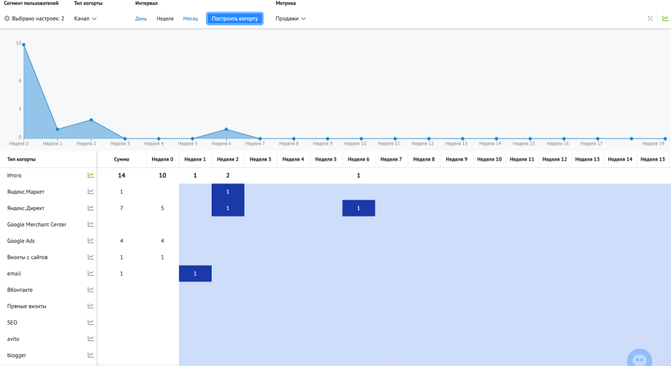The height and width of the screenshot is (366, 671).
Task: Toggle percent display mode icon
Action: point(650,18)
